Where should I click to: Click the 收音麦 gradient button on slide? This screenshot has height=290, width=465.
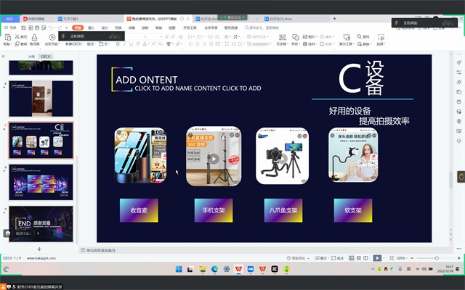click(139, 210)
